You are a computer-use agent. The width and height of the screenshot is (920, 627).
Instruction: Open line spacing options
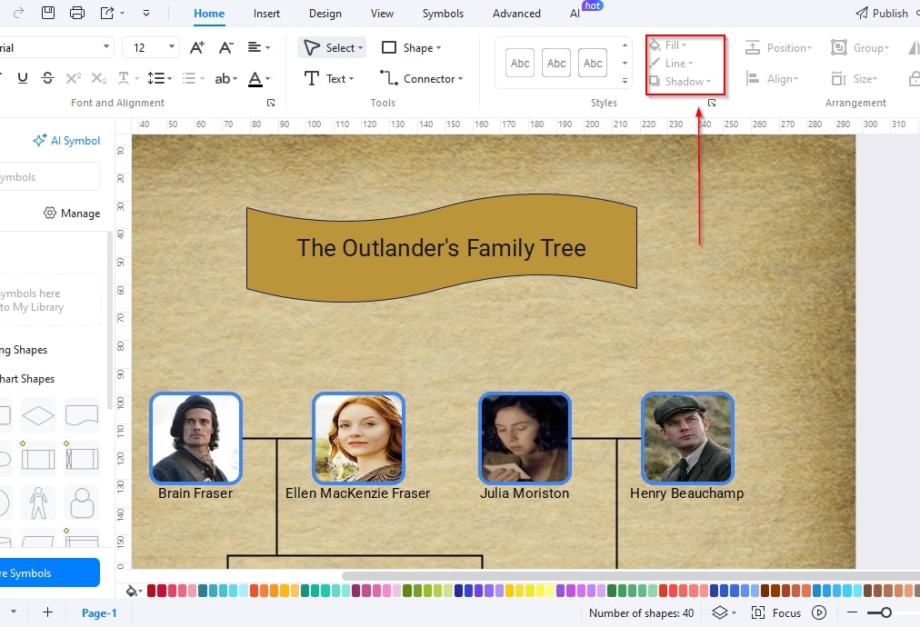[x=159, y=78]
